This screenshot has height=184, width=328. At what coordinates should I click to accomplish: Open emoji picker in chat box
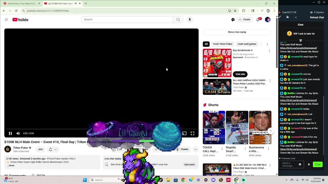click(300, 165)
